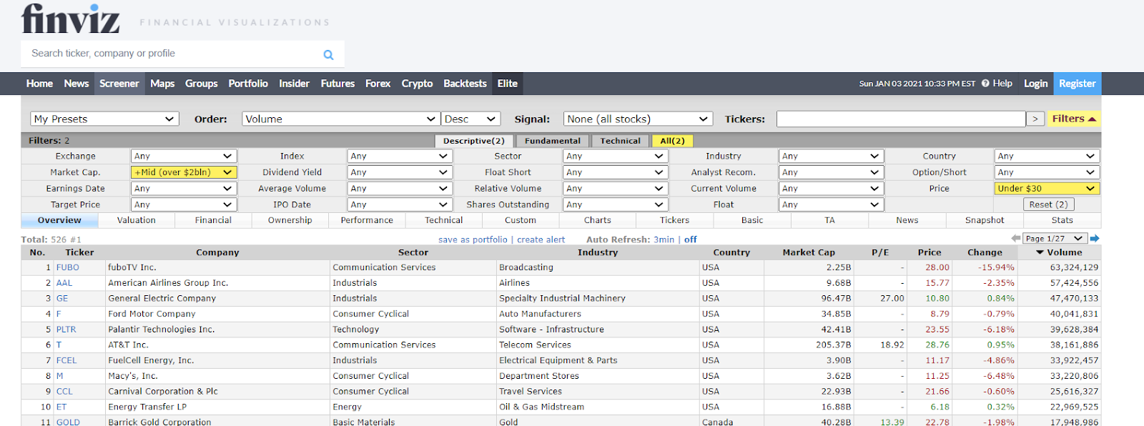Viewport: 1144px width, 426px height.
Task: Click the create alert link
Action: coord(541,239)
